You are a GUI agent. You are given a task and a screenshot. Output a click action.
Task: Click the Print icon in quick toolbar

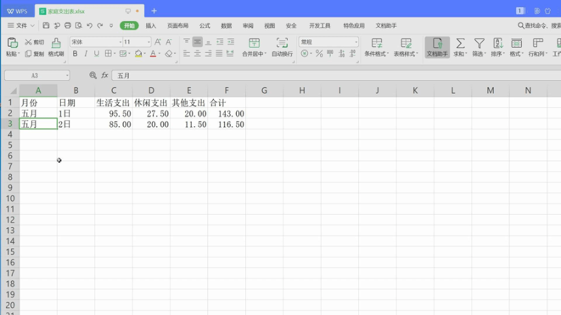pos(68,25)
